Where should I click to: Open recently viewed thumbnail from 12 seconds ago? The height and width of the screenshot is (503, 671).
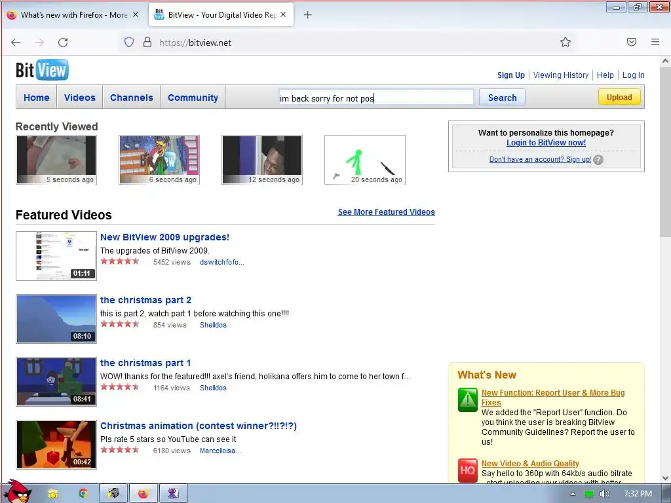pos(262,160)
